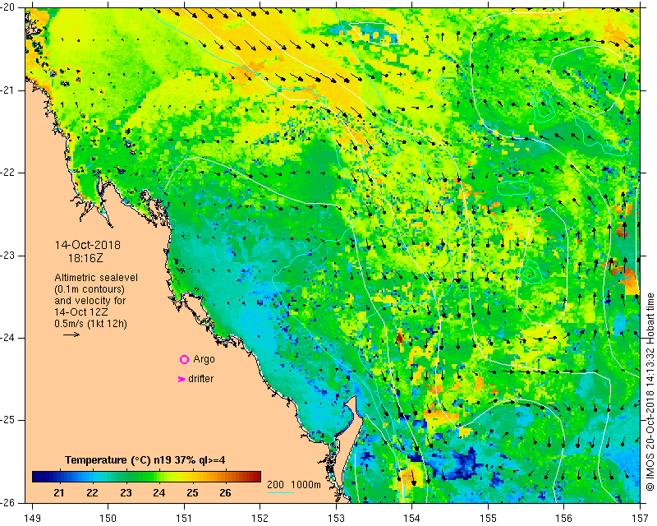Click the '21' colorbar temperature value
The width and height of the screenshot is (657, 526).
coord(59,493)
